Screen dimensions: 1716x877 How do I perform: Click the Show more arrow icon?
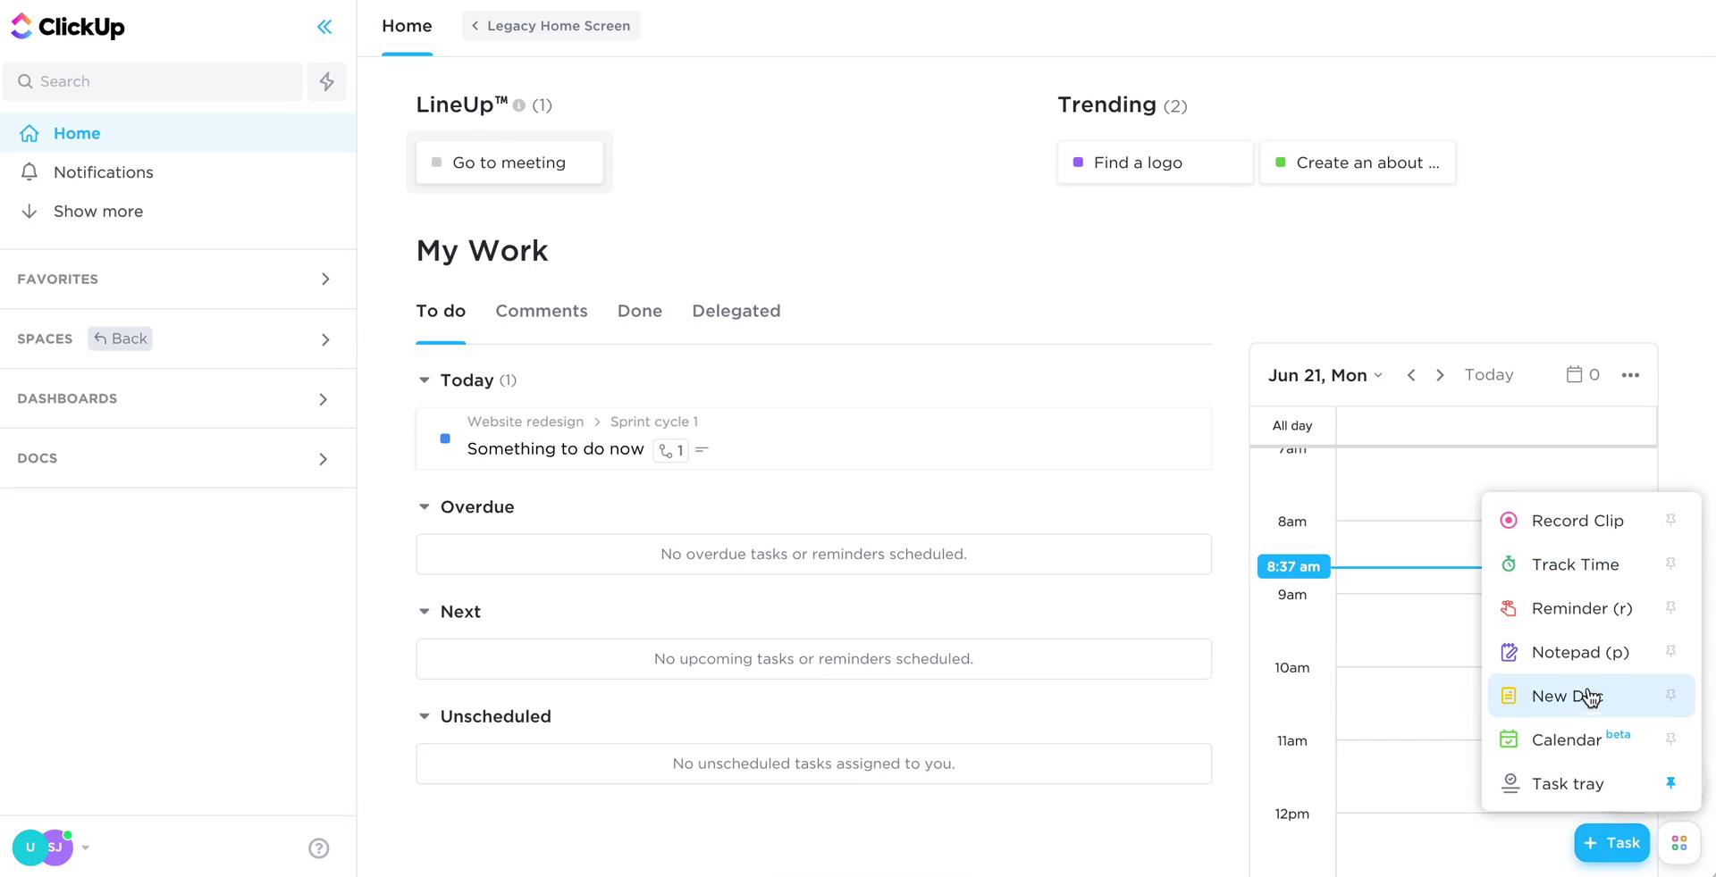29,211
